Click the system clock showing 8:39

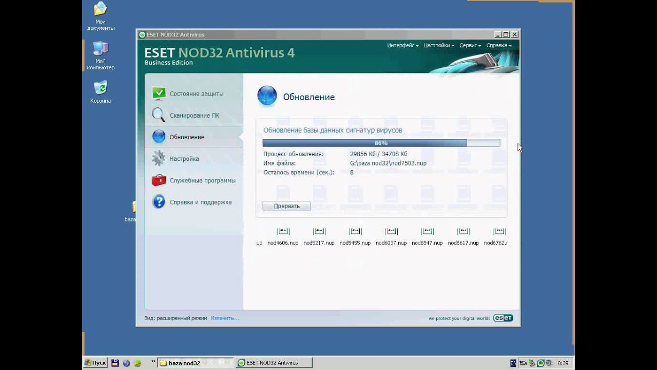(563, 363)
